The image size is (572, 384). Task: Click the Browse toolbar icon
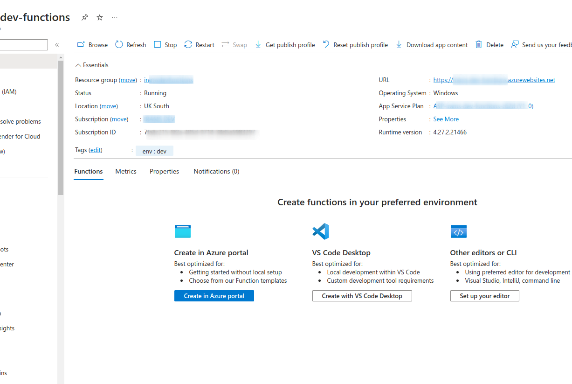click(81, 45)
